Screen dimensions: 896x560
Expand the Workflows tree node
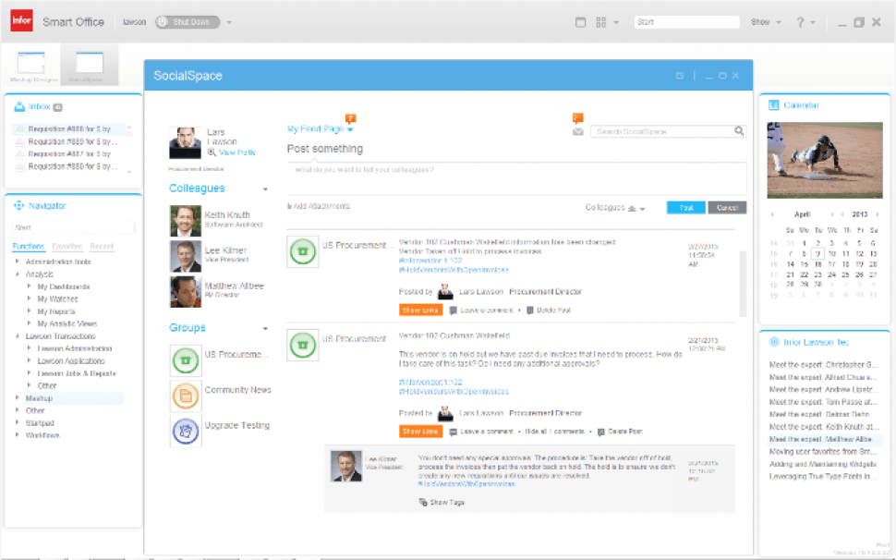pyautogui.click(x=18, y=435)
